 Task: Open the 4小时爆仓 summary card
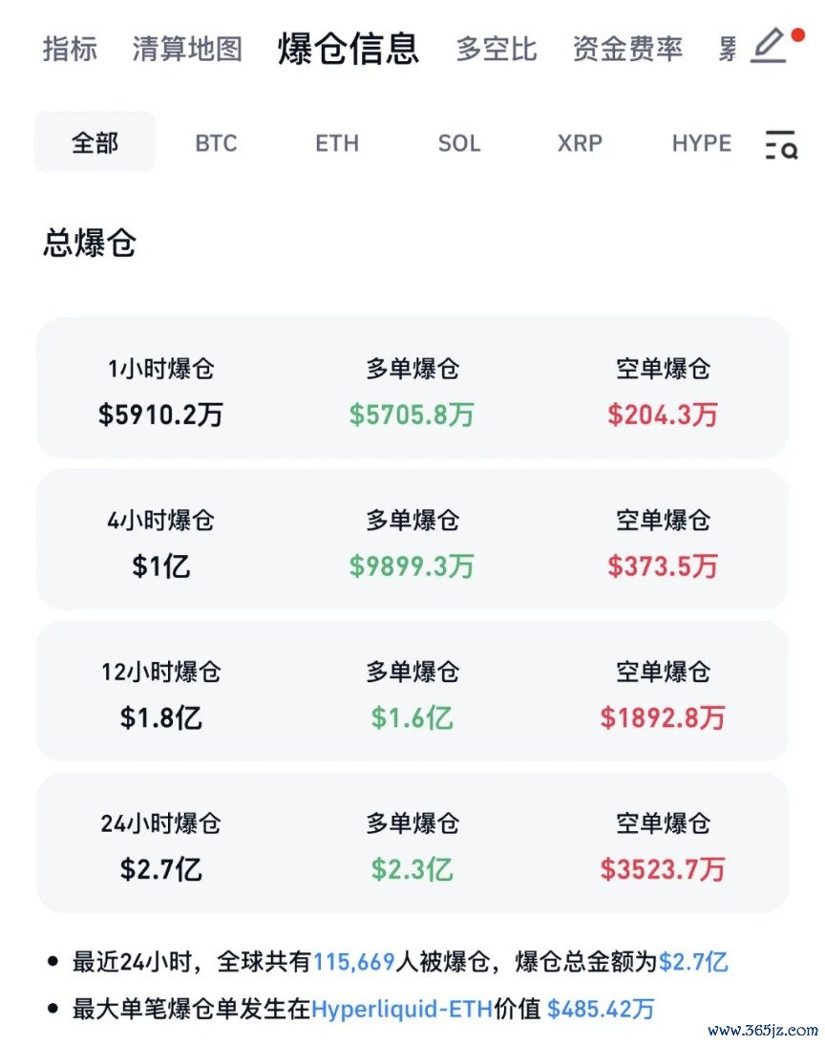point(412,540)
